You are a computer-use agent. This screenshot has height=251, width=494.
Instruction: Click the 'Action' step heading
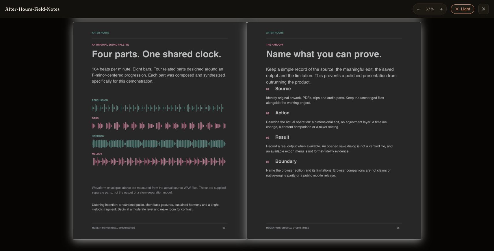282,113
